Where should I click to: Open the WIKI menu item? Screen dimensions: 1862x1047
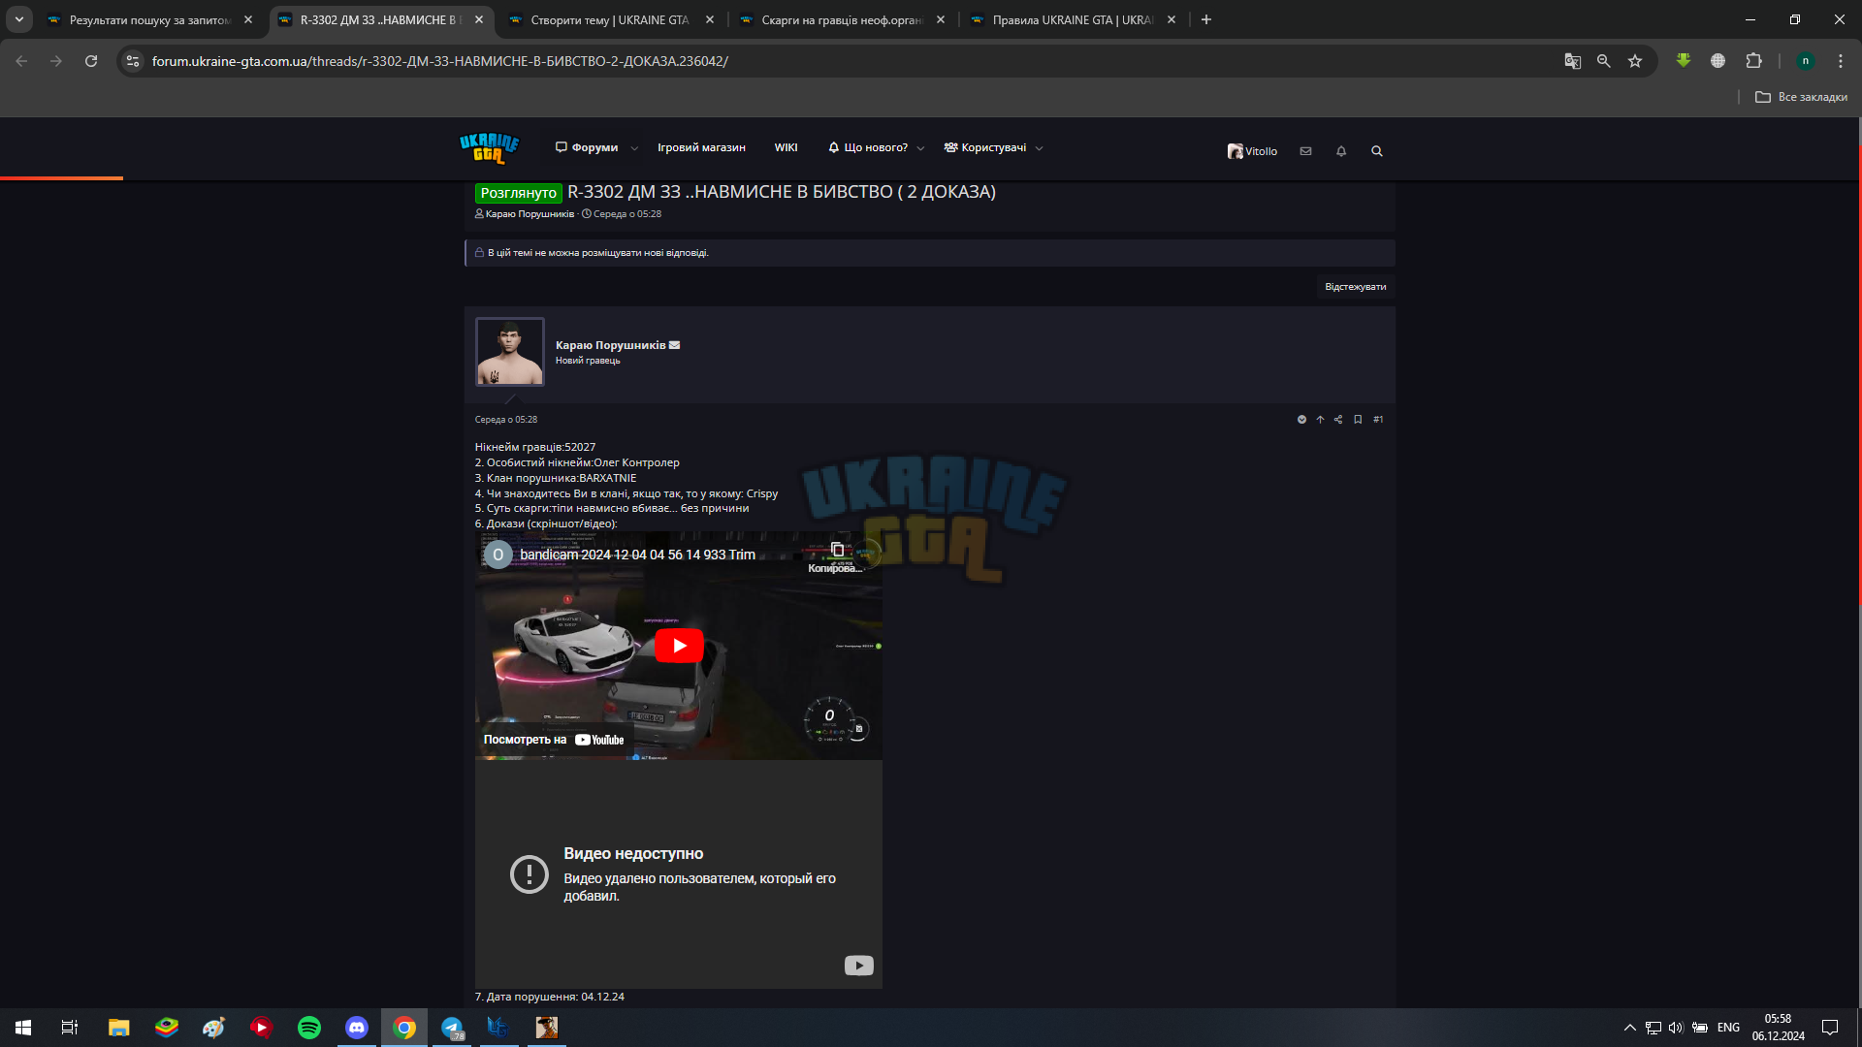[x=786, y=147]
